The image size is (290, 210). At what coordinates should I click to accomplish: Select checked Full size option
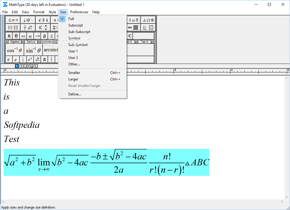click(x=93, y=19)
